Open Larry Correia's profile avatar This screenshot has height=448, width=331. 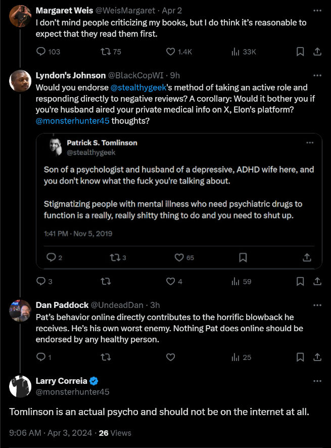(20, 386)
